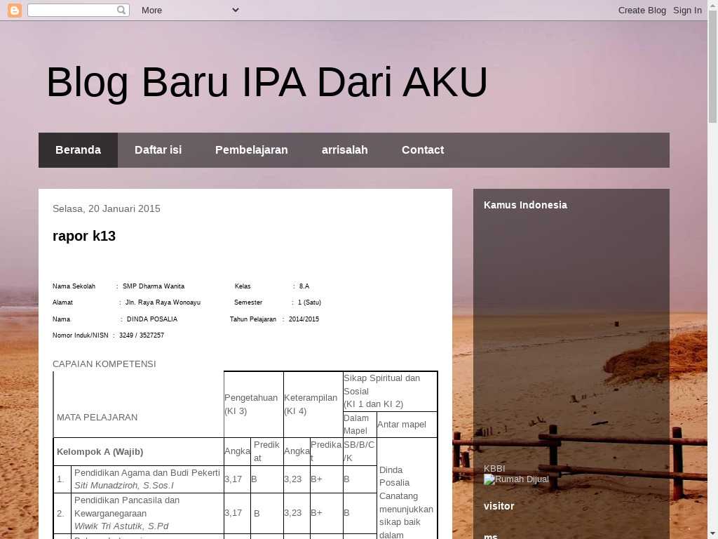This screenshot has width=718, height=539.
Task: Switch to the Pembelajaran tab
Action: (x=251, y=150)
